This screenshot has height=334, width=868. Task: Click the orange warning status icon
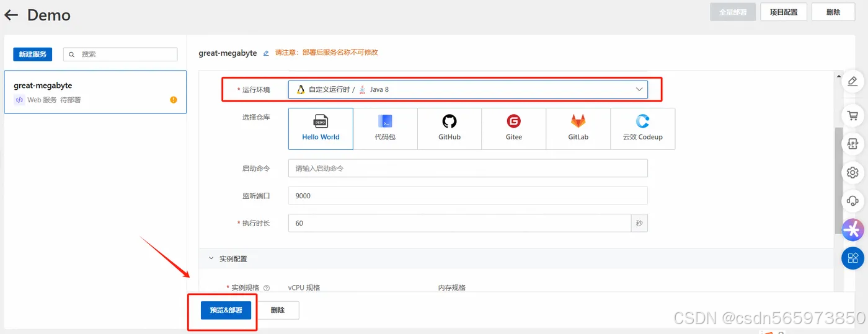(x=174, y=100)
